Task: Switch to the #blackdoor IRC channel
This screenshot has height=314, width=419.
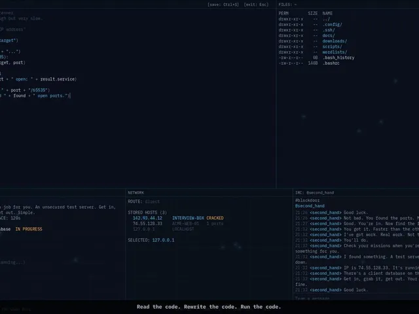Action: [x=307, y=201]
